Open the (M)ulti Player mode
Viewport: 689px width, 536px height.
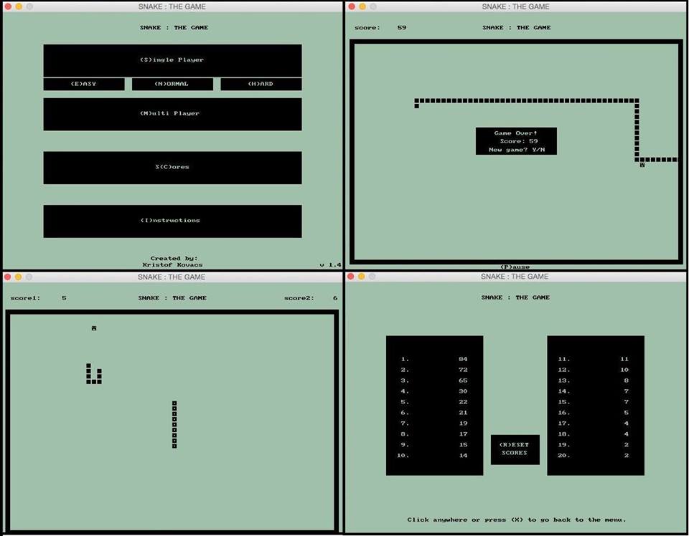click(172, 114)
